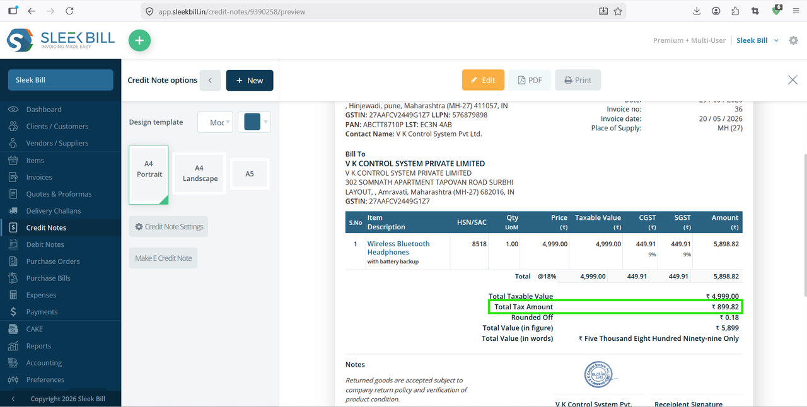Viewport: 807px width, 407px height.
Task: Click the Credit Notes document icon
Action: [13, 228]
